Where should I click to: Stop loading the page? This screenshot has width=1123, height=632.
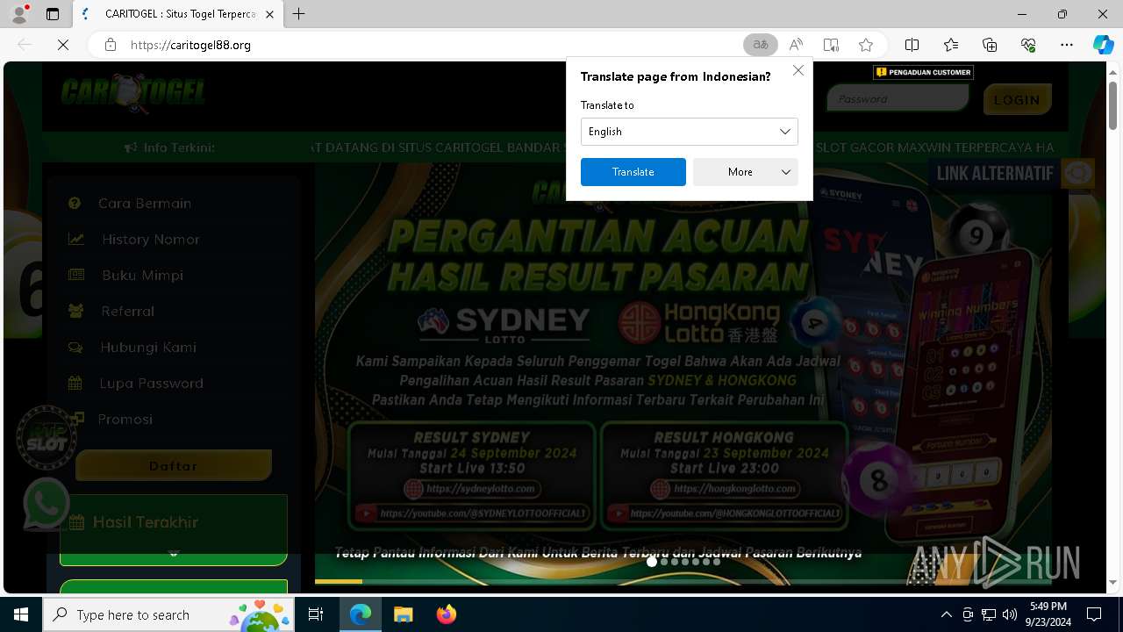point(63,45)
